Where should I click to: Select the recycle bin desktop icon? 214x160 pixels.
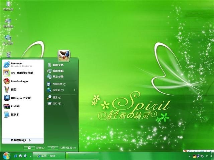(8, 54)
